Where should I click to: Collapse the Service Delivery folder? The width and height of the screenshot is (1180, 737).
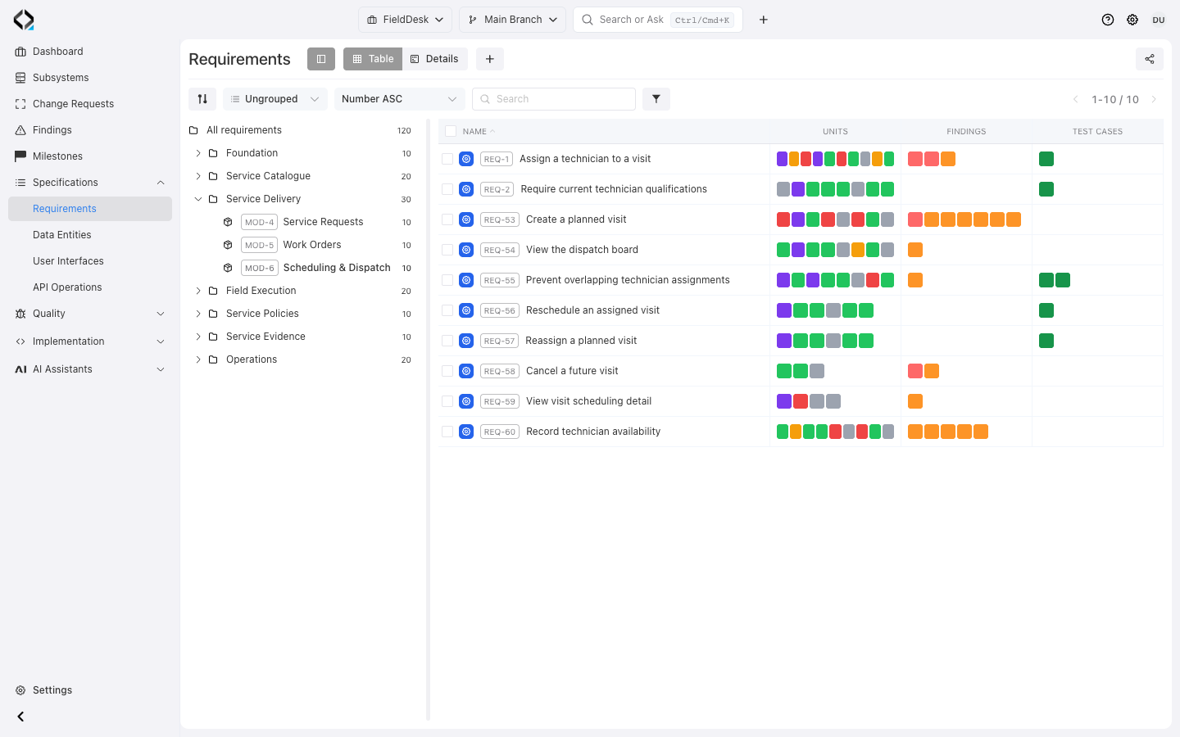[x=198, y=199]
